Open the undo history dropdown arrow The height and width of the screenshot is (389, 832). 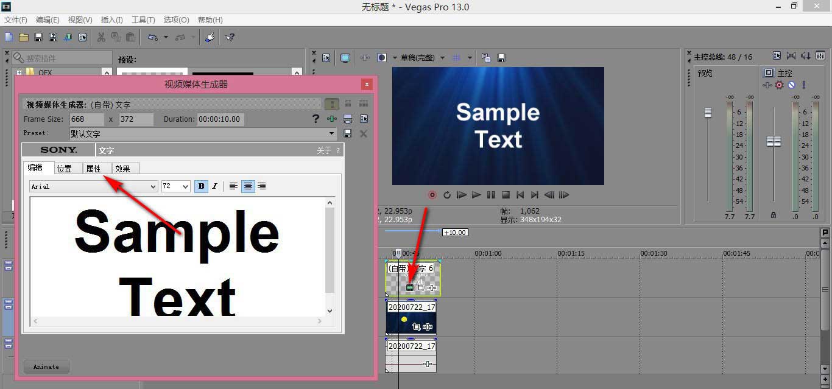pos(166,37)
